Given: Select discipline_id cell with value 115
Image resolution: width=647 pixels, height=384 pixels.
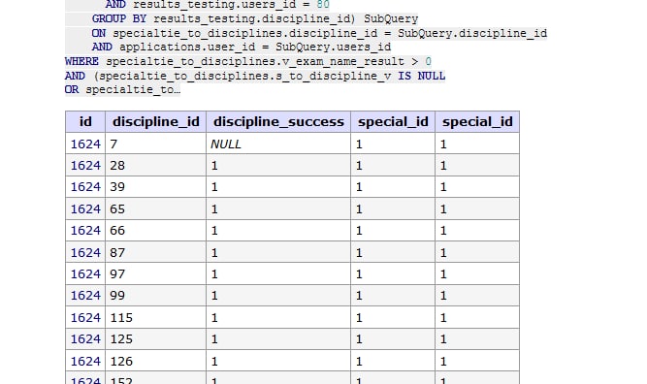Looking at the screenshot, I should pyautogui.click(x=155, y=317).
